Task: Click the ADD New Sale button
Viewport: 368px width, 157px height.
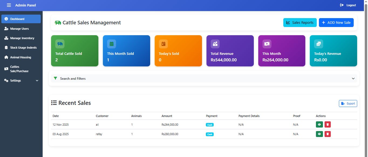Action: click(336, 23)
